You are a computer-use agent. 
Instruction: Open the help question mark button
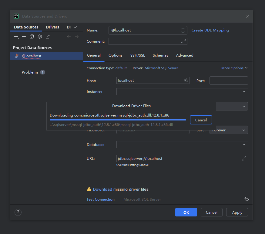18,212
